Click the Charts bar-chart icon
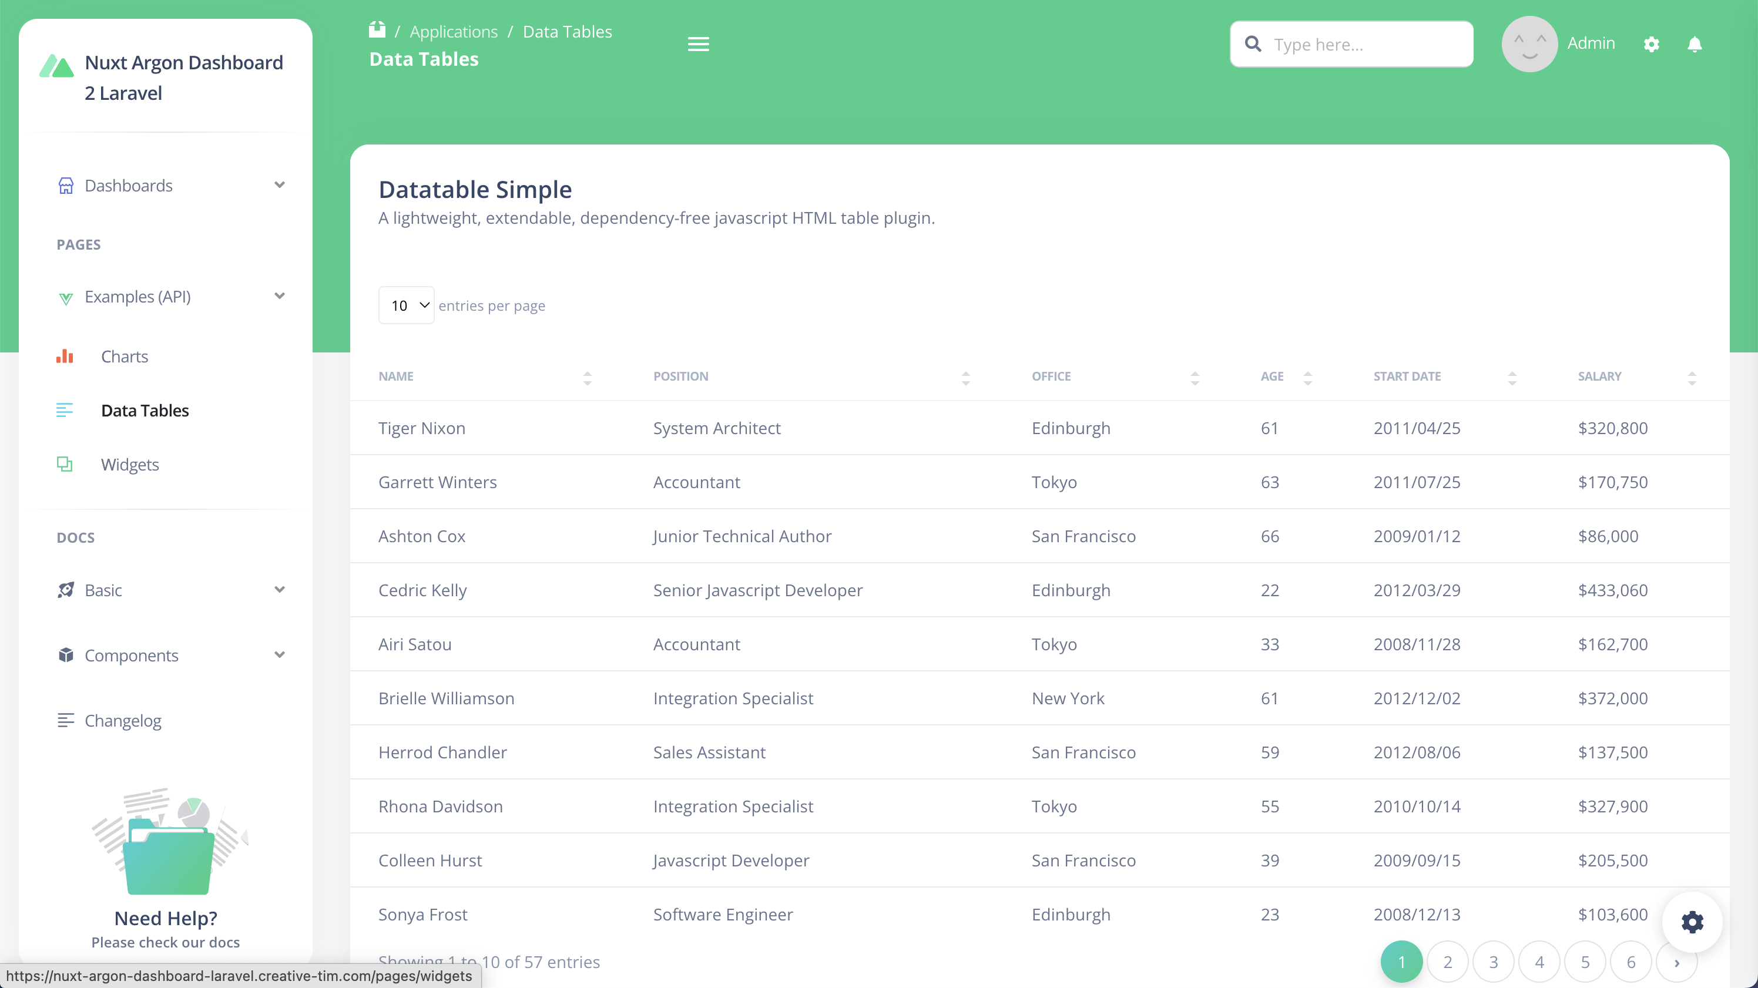 tap(65, 356)
